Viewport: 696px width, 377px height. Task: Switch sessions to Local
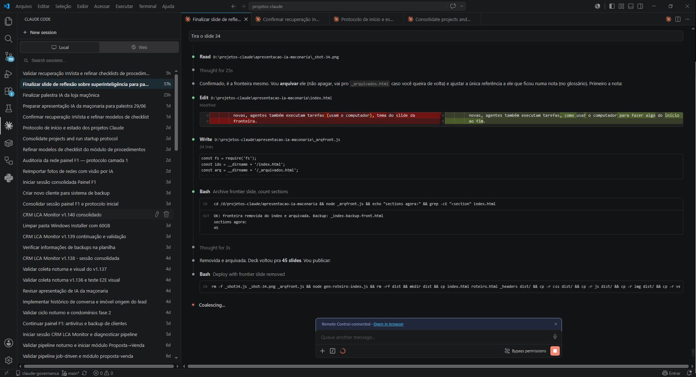coord(60,47)
